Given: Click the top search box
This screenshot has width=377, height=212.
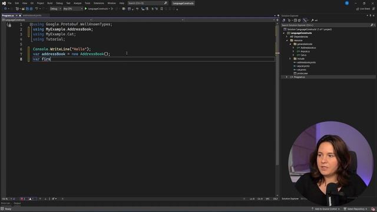Looking at the screenshot, I should coord(147,3).
